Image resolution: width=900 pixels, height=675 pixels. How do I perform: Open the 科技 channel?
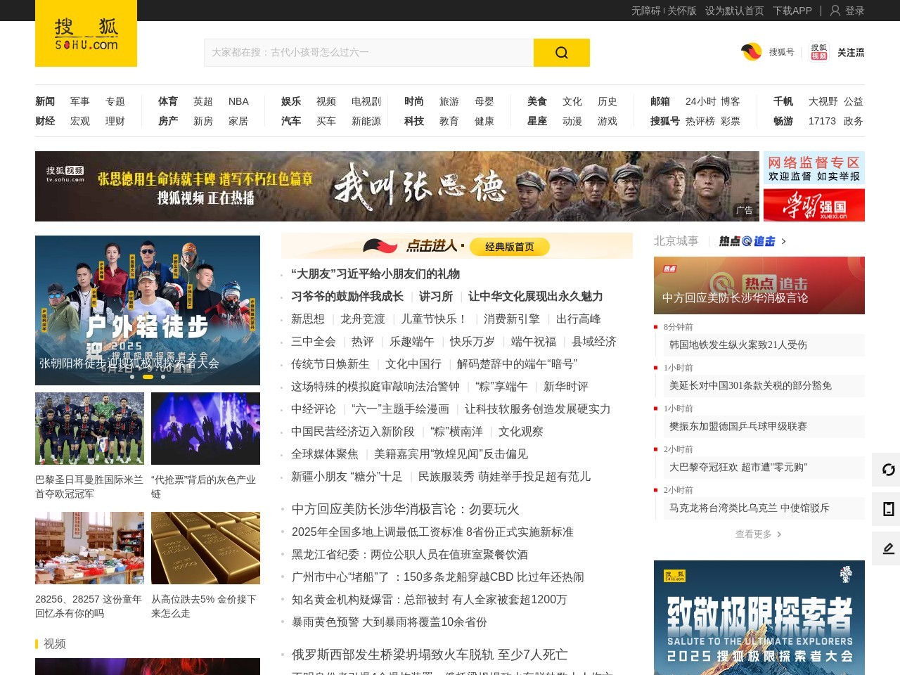click(414, 121)
